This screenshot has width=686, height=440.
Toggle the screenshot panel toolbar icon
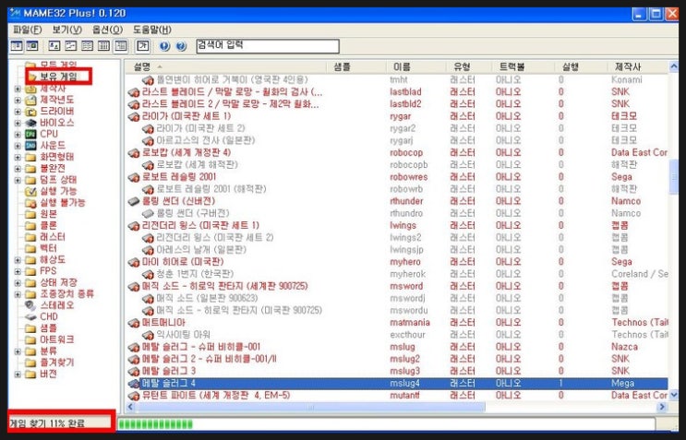click(32, 45)
